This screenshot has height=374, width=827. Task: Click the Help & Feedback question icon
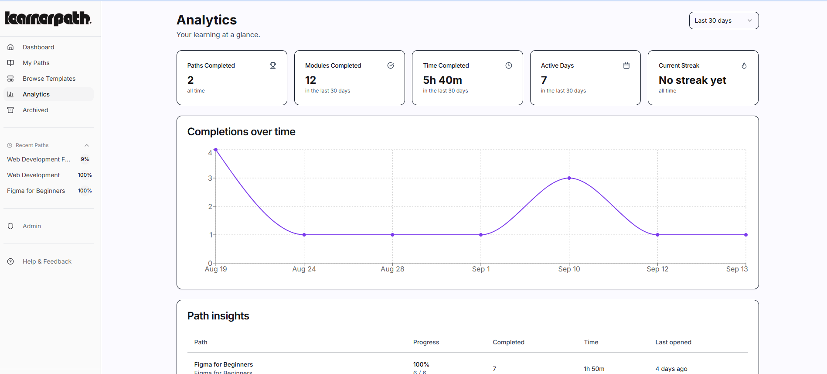(x=11, y=261)
